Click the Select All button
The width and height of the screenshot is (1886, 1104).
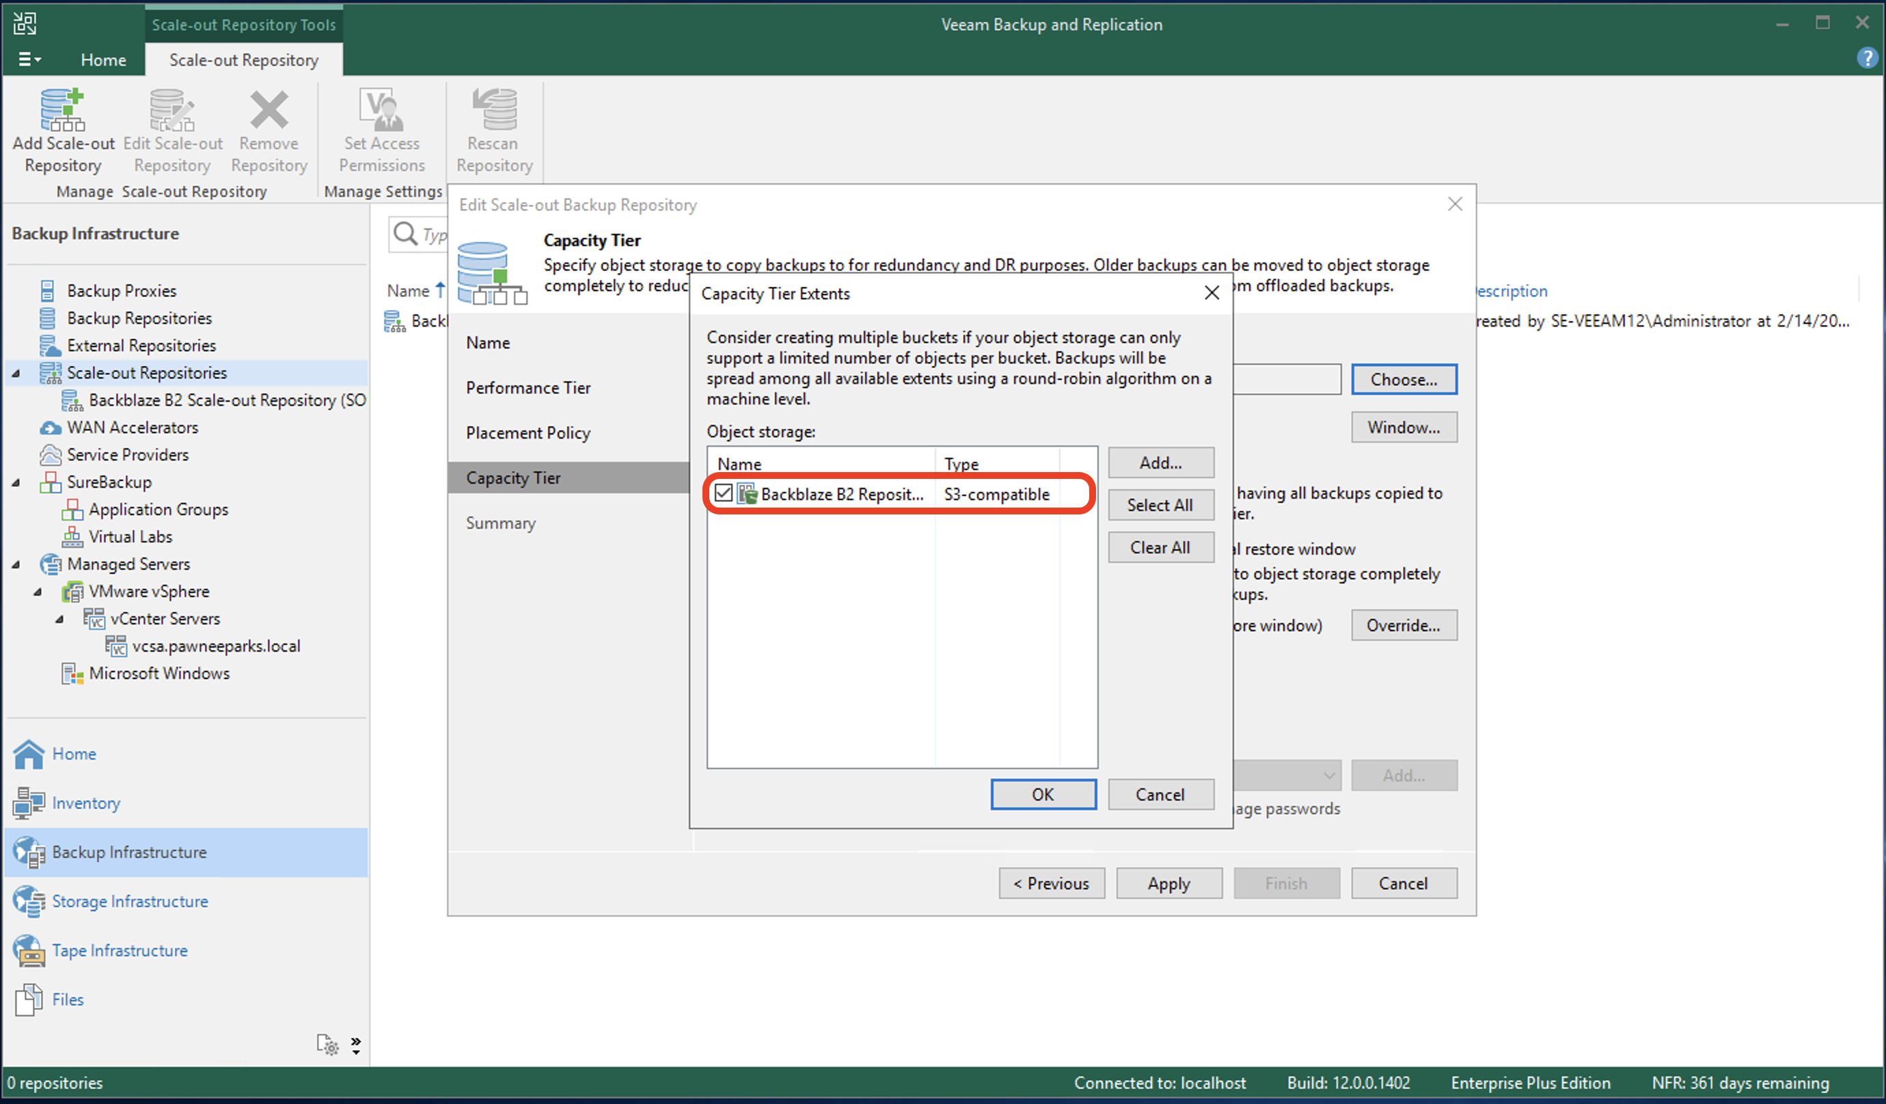pyautogui.click(x=1160, y=506)
